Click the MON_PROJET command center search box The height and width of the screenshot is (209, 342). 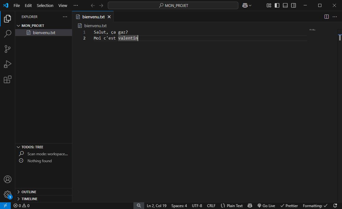(173, 5)
